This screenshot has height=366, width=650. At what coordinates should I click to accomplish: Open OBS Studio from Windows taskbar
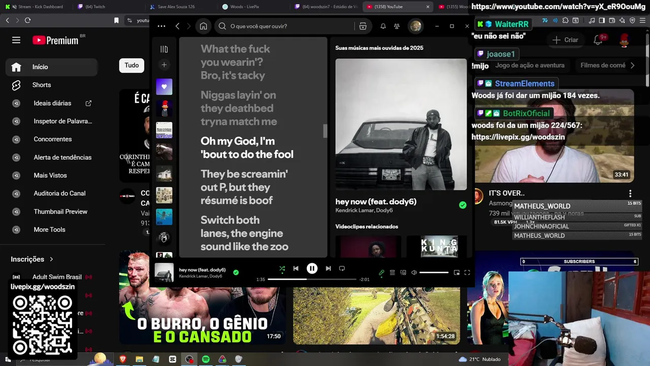pos(189,359)
